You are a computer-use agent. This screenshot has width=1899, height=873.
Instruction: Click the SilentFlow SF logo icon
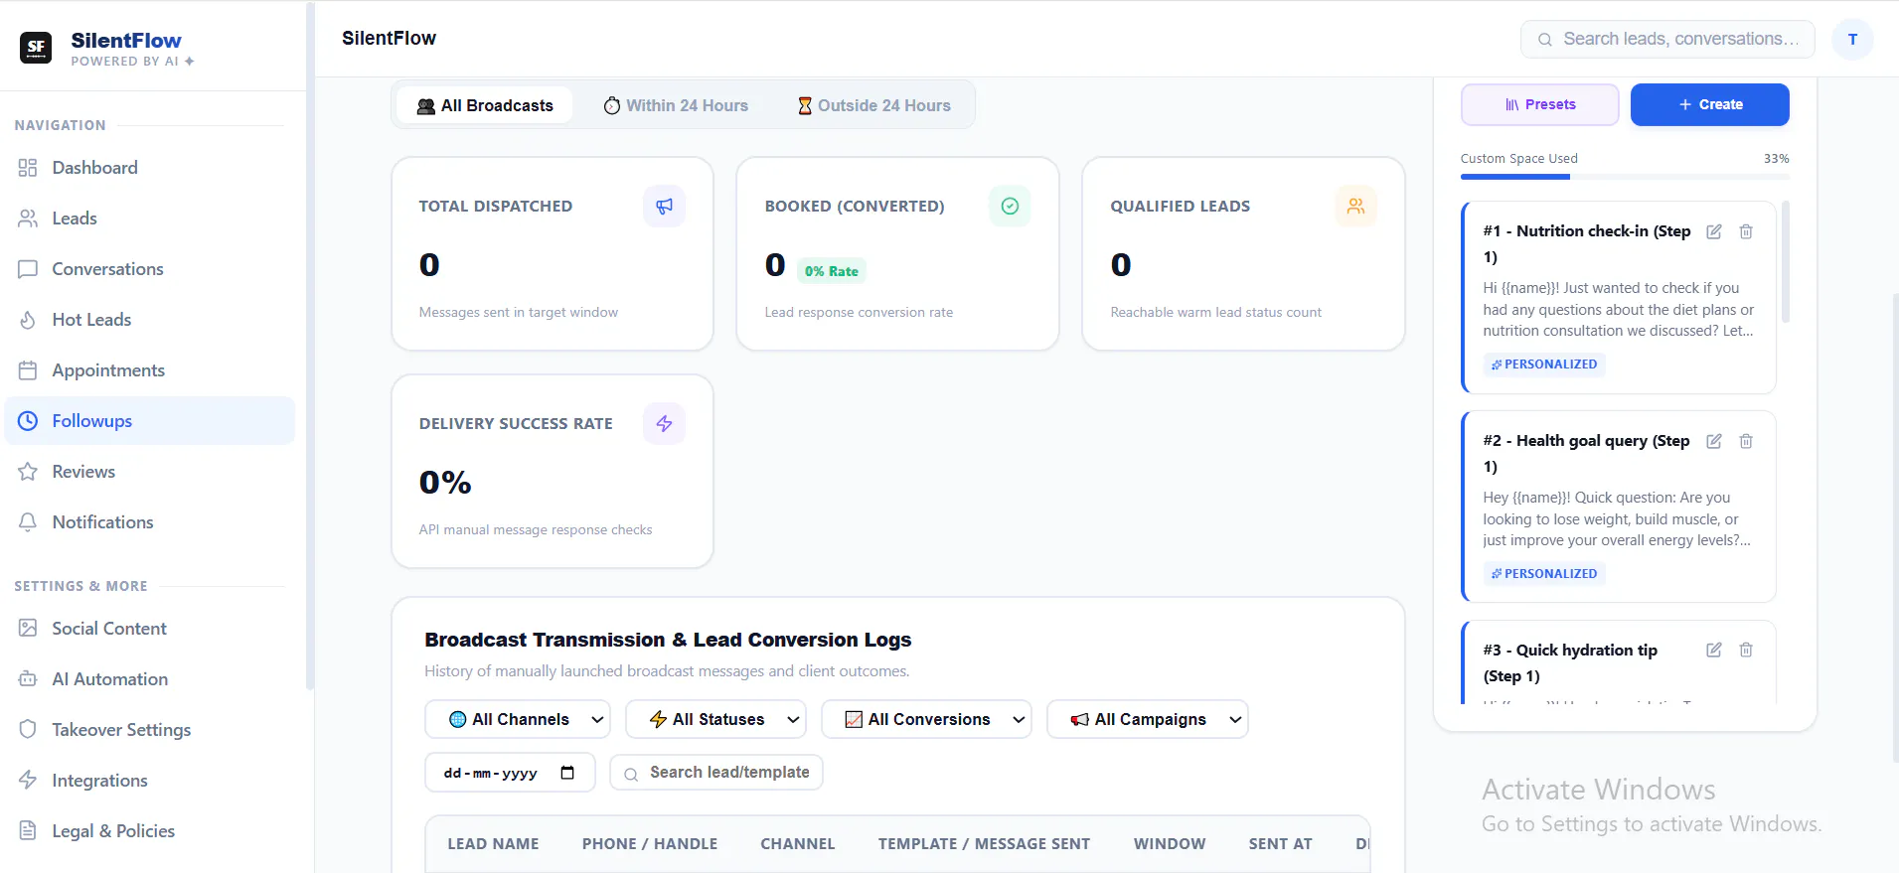coord(36,47)
